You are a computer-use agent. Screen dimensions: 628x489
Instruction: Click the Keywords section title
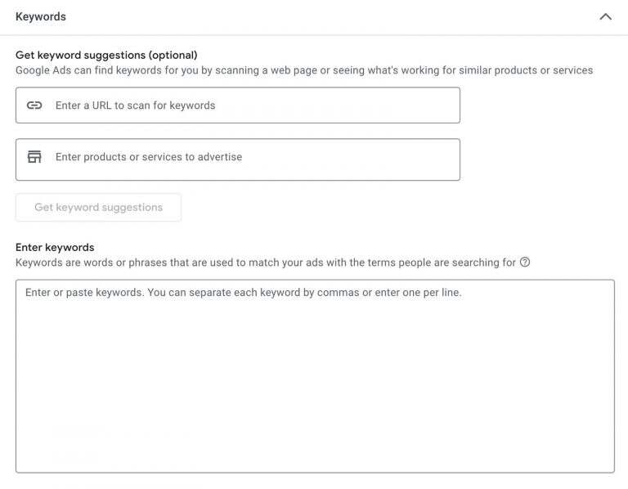[x=41, y=17]
